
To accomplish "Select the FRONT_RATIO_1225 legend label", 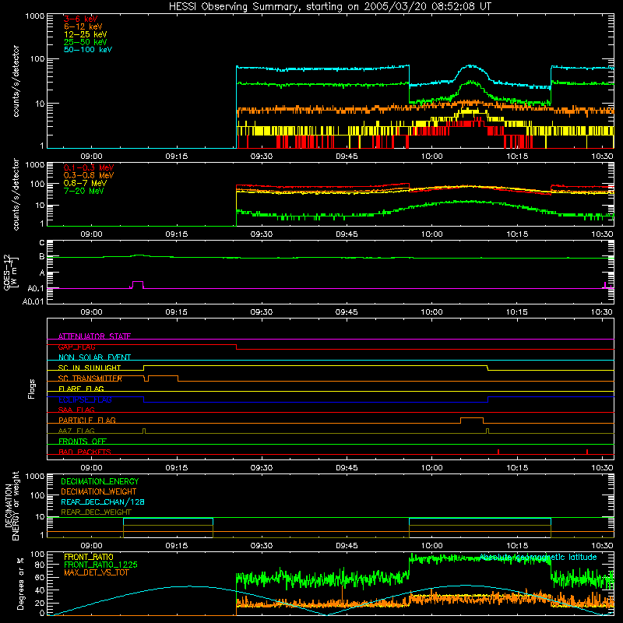I will tap(100, 565).
